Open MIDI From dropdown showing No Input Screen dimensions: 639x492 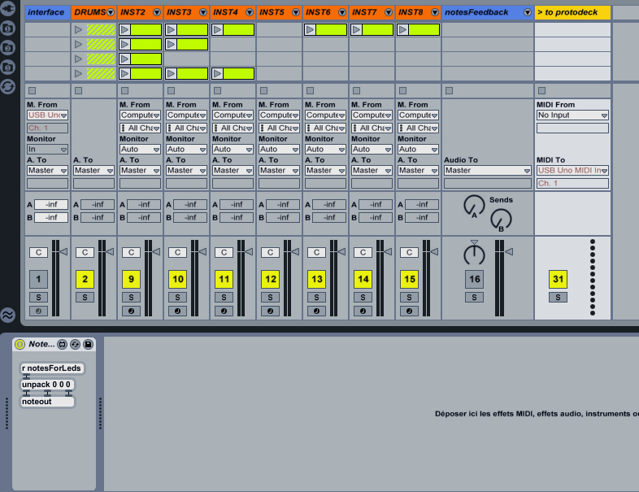pyautogui.click(x=572, y=115)
